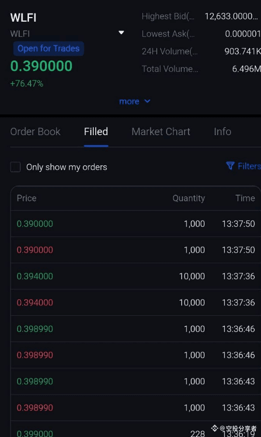Tap the 24H Volume stat
This screenshot has width=261, height=437.
point(201,51)
